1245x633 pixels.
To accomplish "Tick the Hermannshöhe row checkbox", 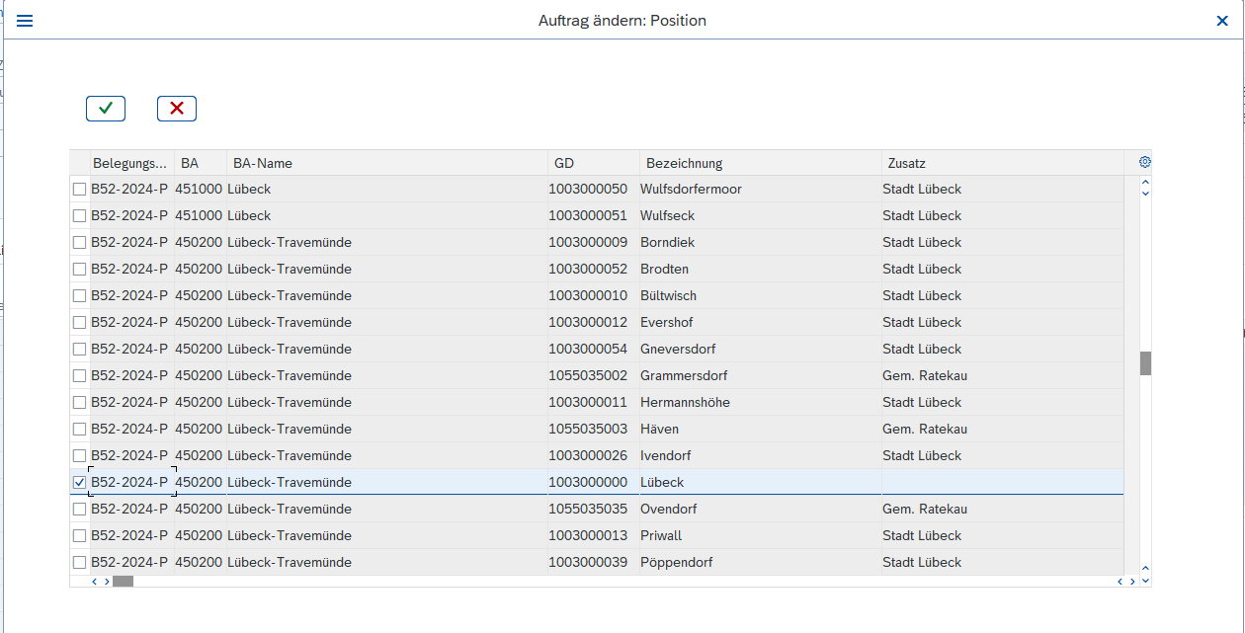I will click(x=80, y=403).
